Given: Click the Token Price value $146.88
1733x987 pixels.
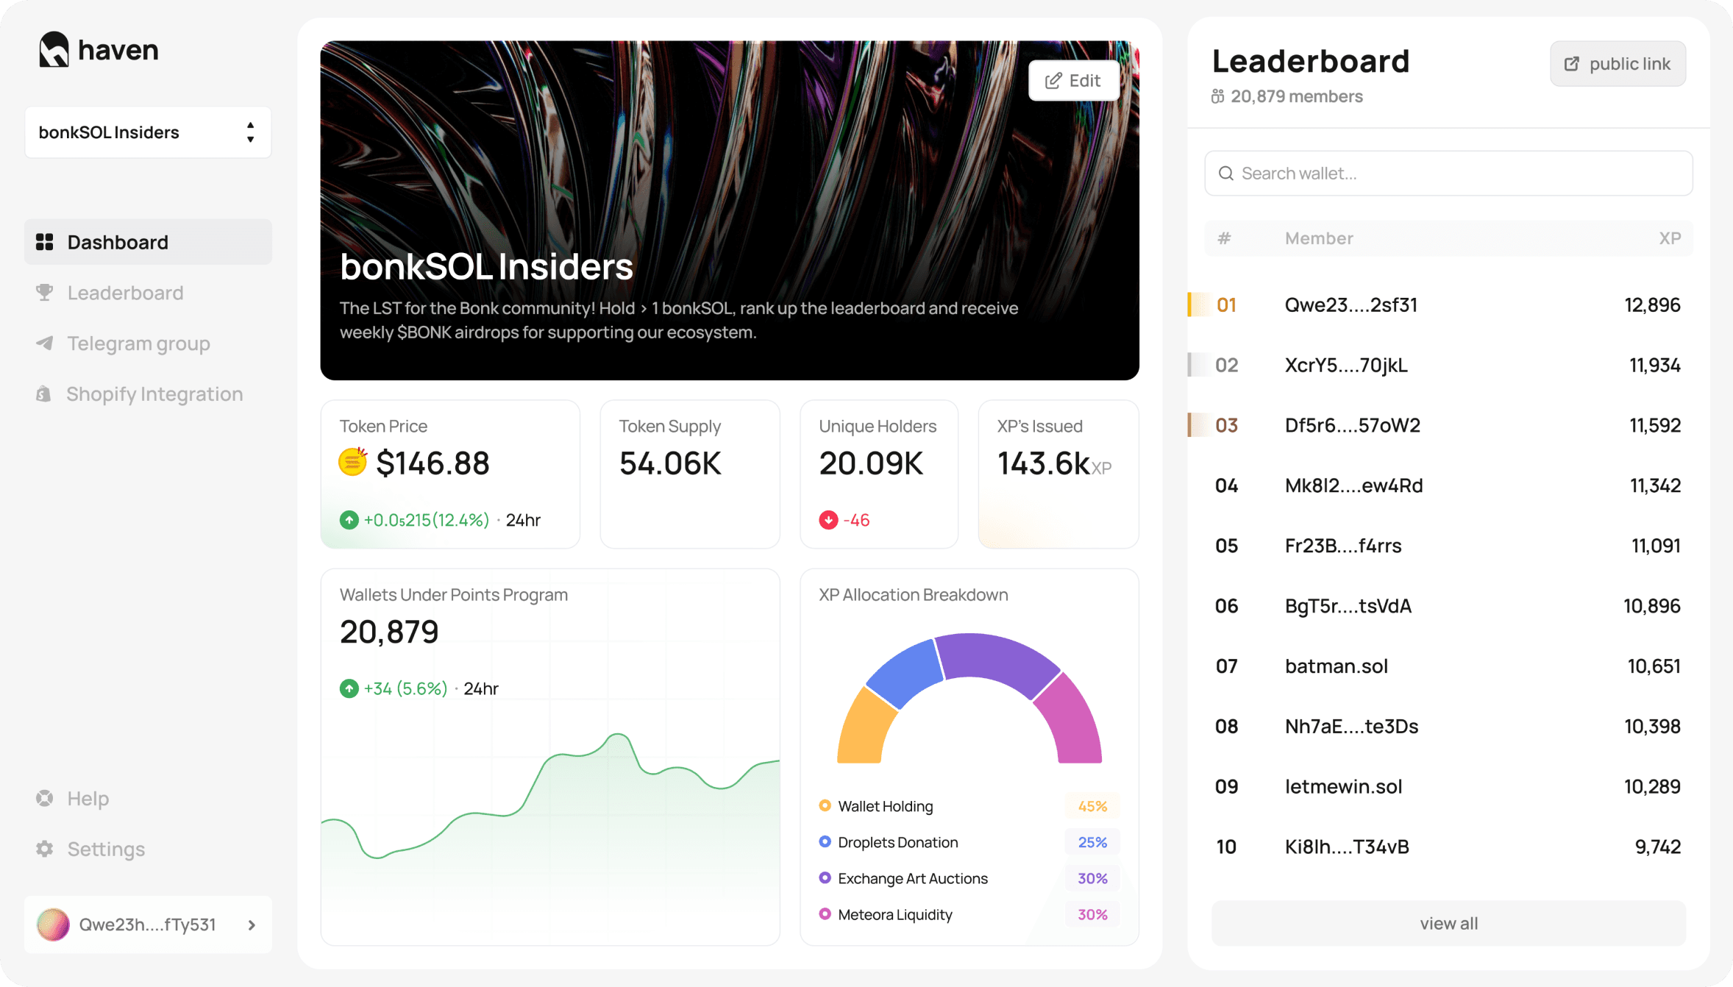Looking at the screenshot, I should (433, 463).
